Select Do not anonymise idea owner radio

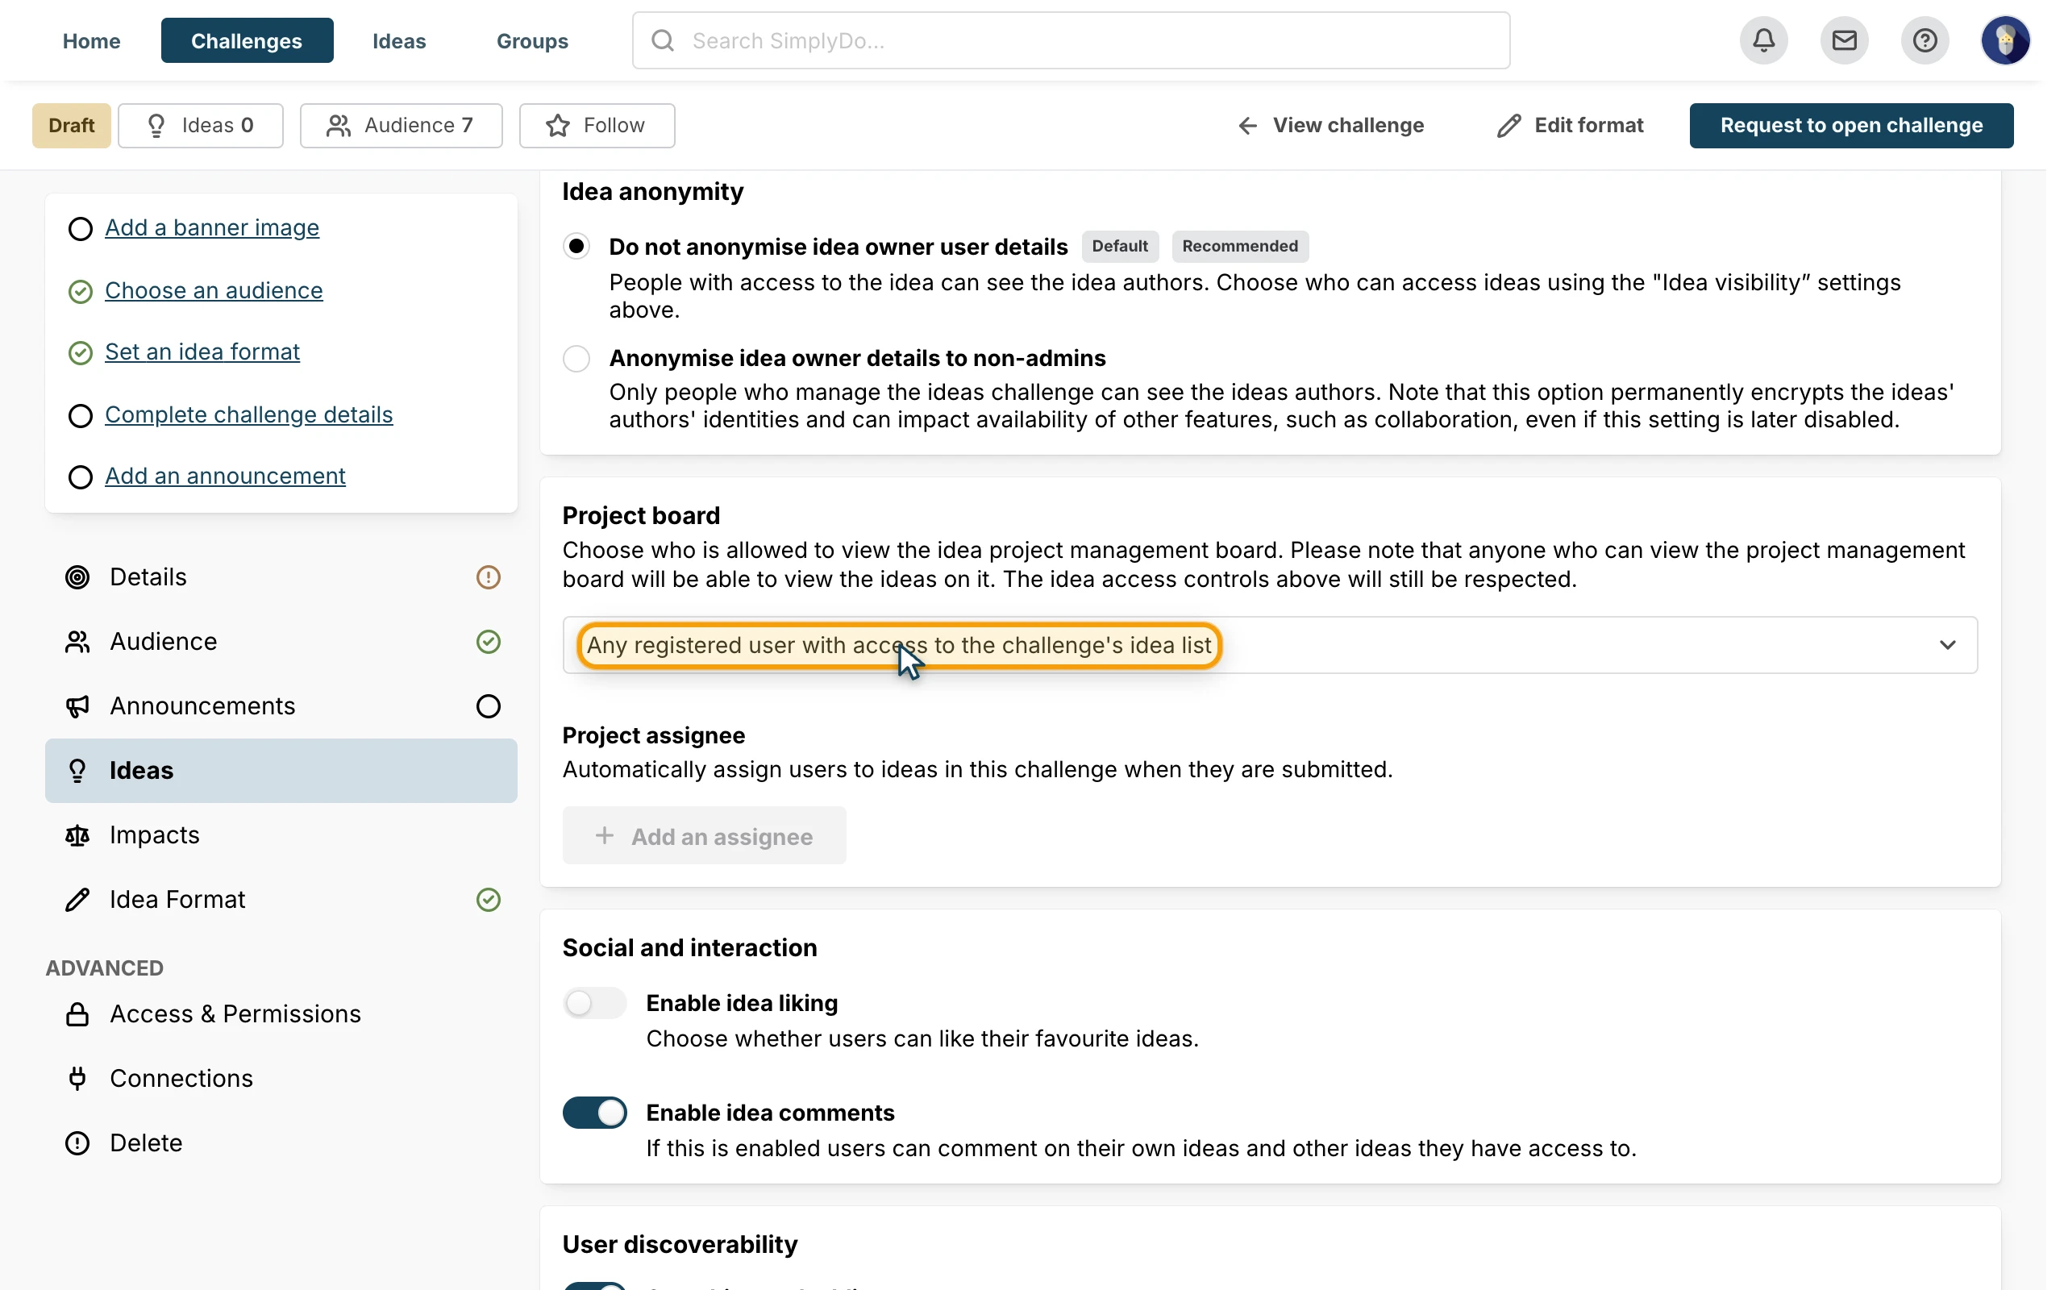tap(576, 247)
